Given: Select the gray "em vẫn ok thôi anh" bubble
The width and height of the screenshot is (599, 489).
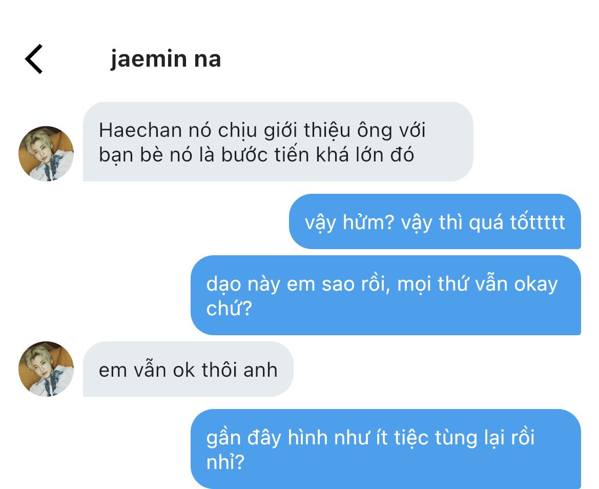Looking at the screenshot, I should point(188,369).
